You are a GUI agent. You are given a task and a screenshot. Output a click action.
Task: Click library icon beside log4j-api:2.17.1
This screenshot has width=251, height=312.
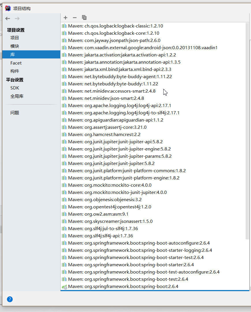[64, 106]
